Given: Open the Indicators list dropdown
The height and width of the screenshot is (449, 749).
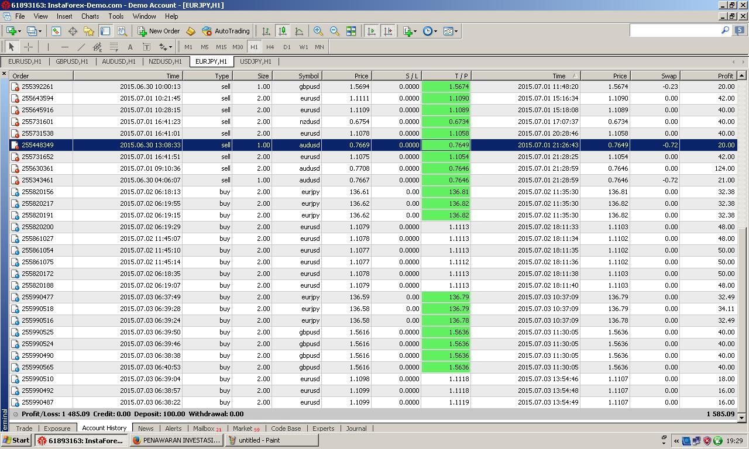Looking at the screenshot, I should point(410,31).
